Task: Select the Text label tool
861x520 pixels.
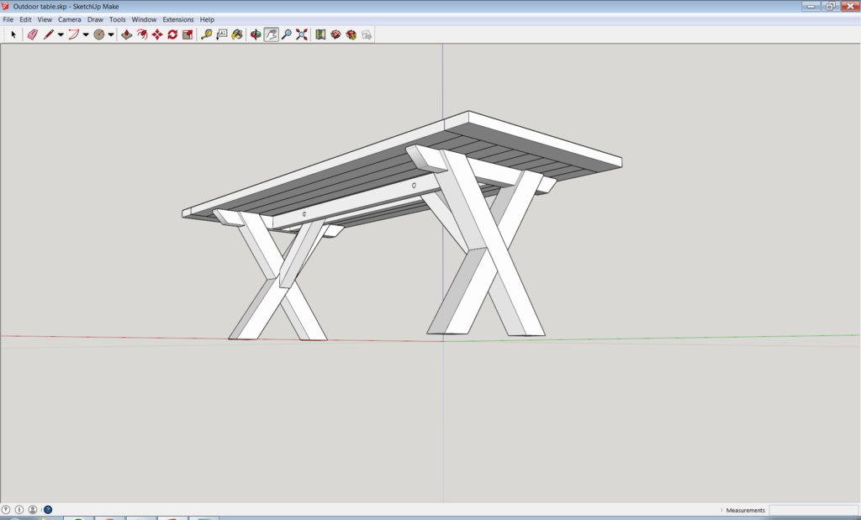Action: (222, 34)
